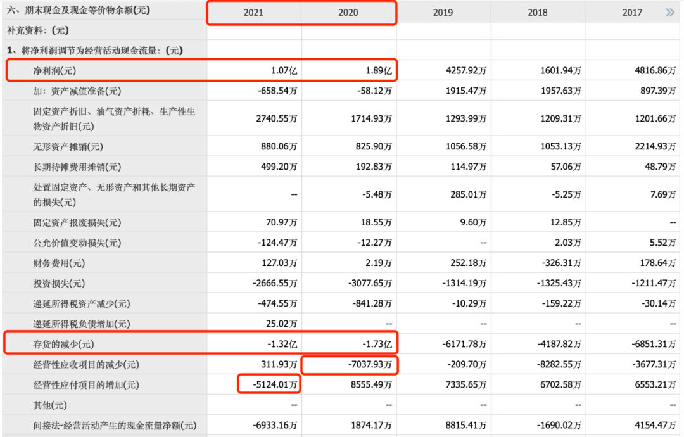Viewport: 684px width, 437px height.
Task: Click the 存货的减少(元) row label
Action: tap(63, 345)
